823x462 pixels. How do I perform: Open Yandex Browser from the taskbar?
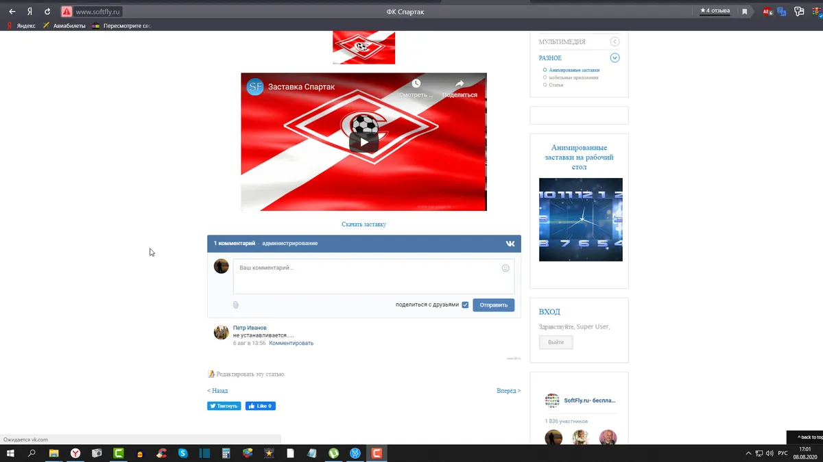(x=75, y=453)
